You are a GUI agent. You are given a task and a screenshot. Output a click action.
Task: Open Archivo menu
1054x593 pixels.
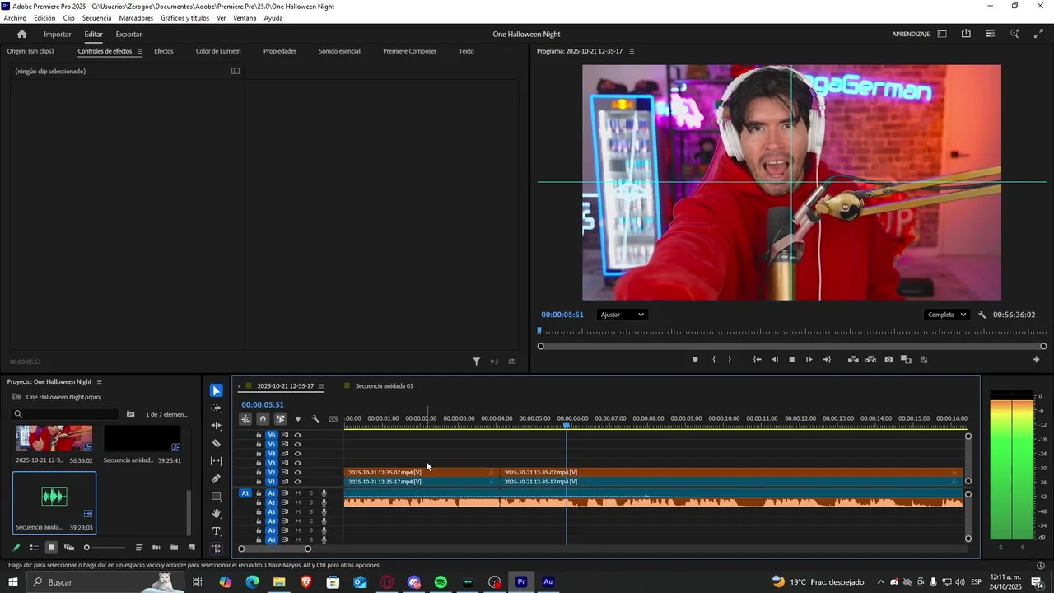(x=15, y=17)
